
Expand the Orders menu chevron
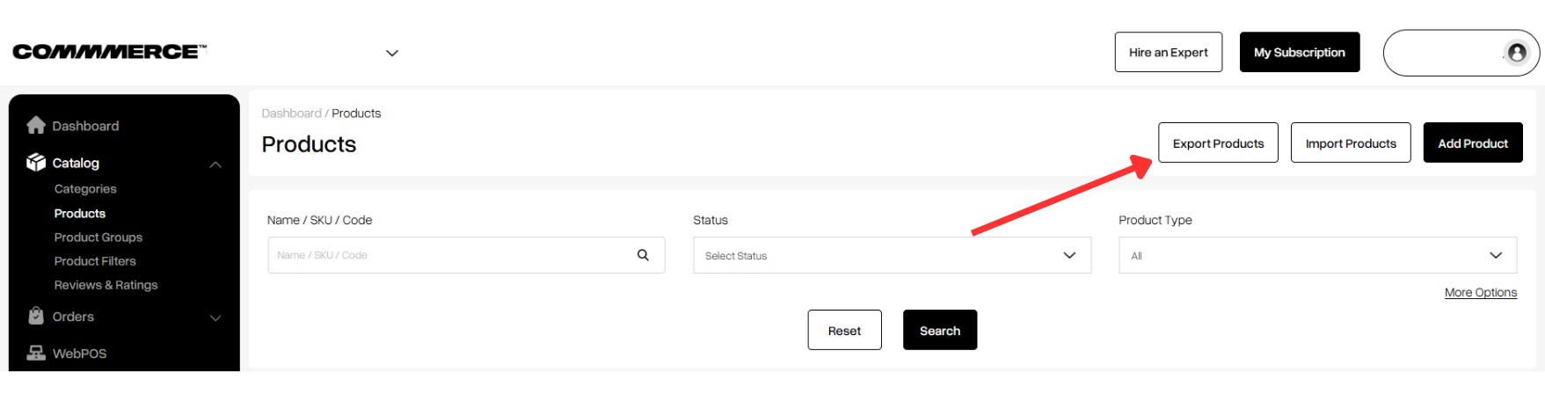point(215,318)
